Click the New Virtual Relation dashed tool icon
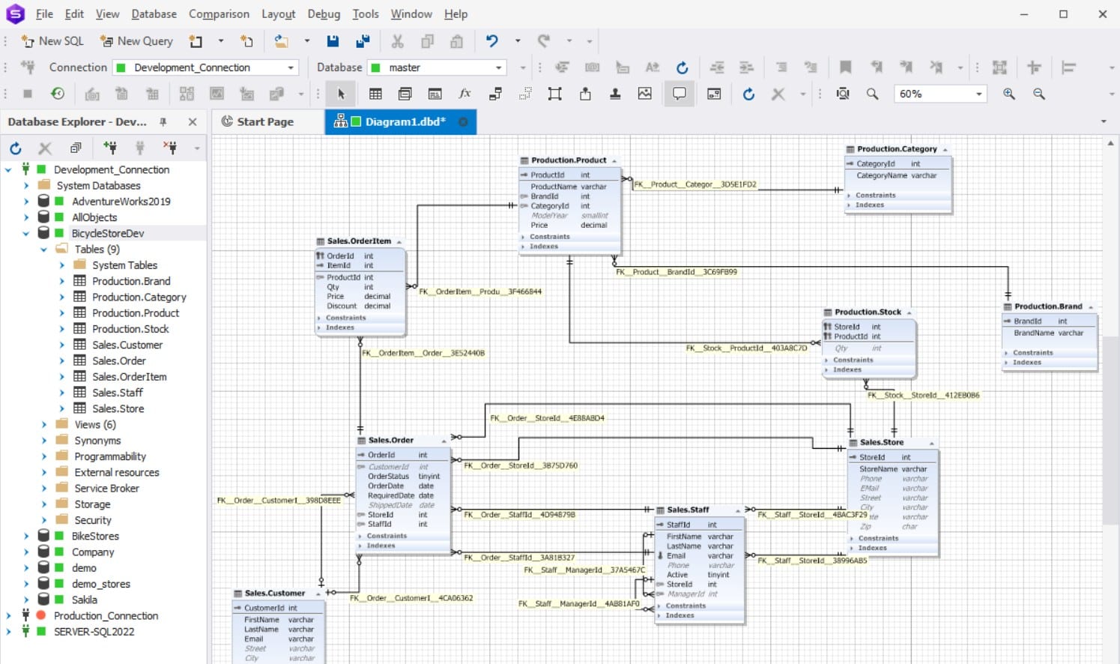Viewport: 1120px width, 664px height. click(525, 94)
